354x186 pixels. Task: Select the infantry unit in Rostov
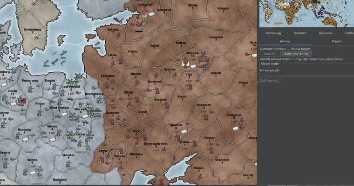click(x=211, y=150)
